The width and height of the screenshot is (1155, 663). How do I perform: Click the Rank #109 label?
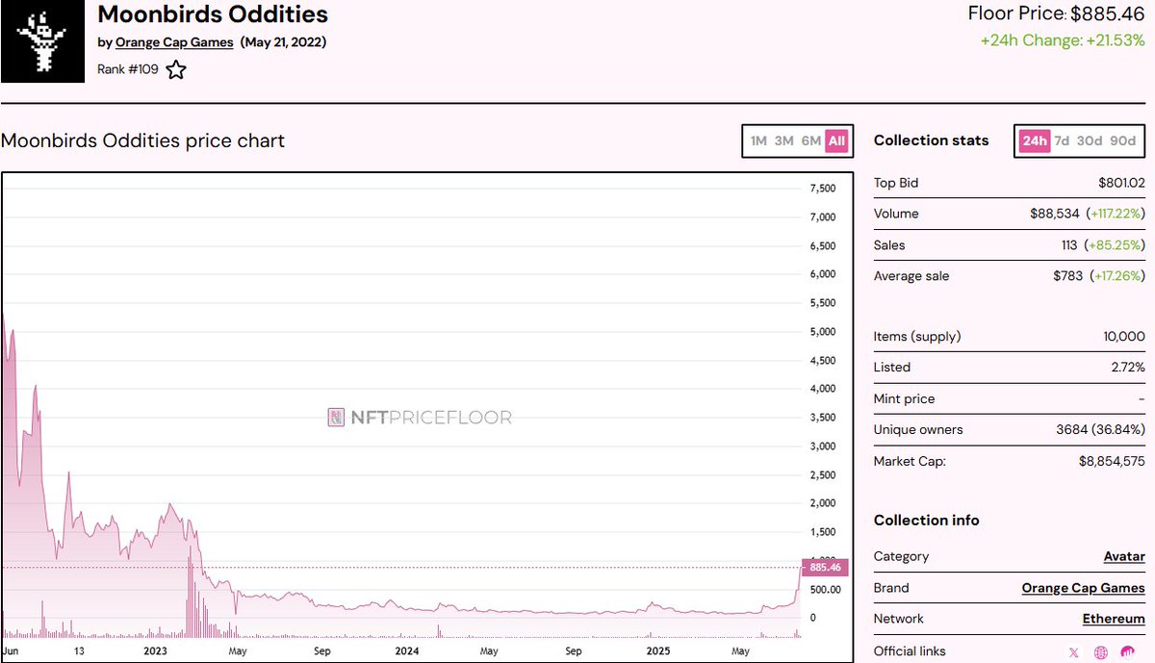point(128,69)
